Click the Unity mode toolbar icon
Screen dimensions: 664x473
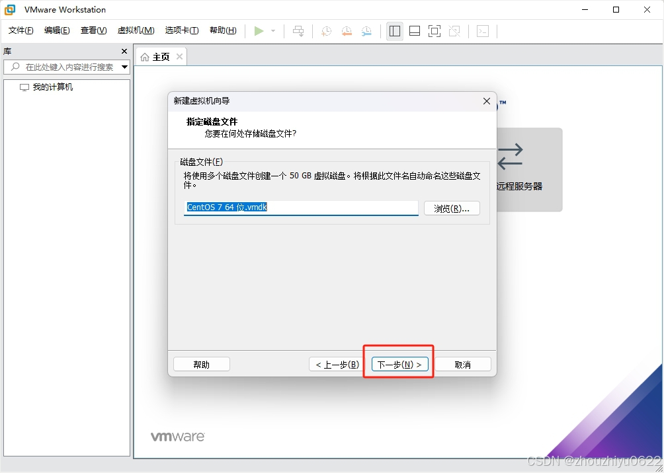point(454,31)
